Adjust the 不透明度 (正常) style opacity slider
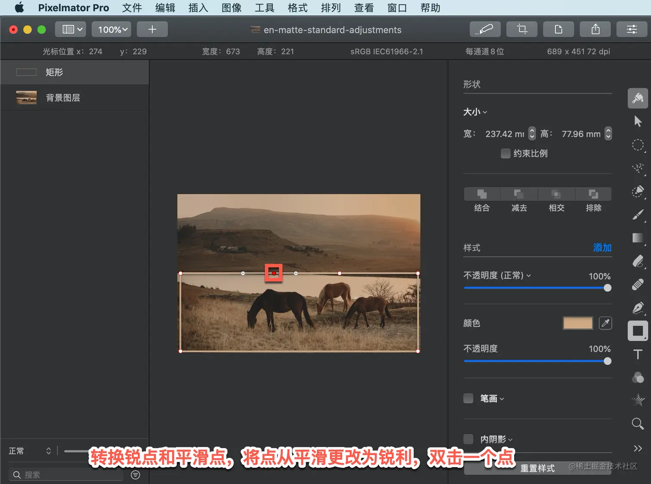The width and height of the screenshot is (651, 484). tap(538, 288)
